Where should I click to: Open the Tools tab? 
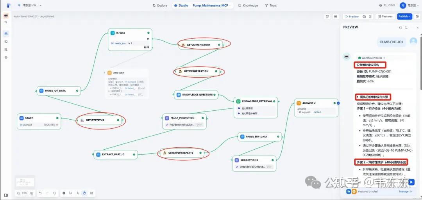tap(271, 5)
